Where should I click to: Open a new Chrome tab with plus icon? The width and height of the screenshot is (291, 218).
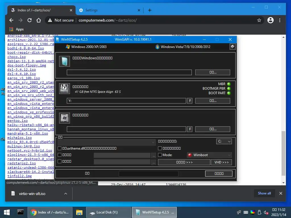click(149, 10)
